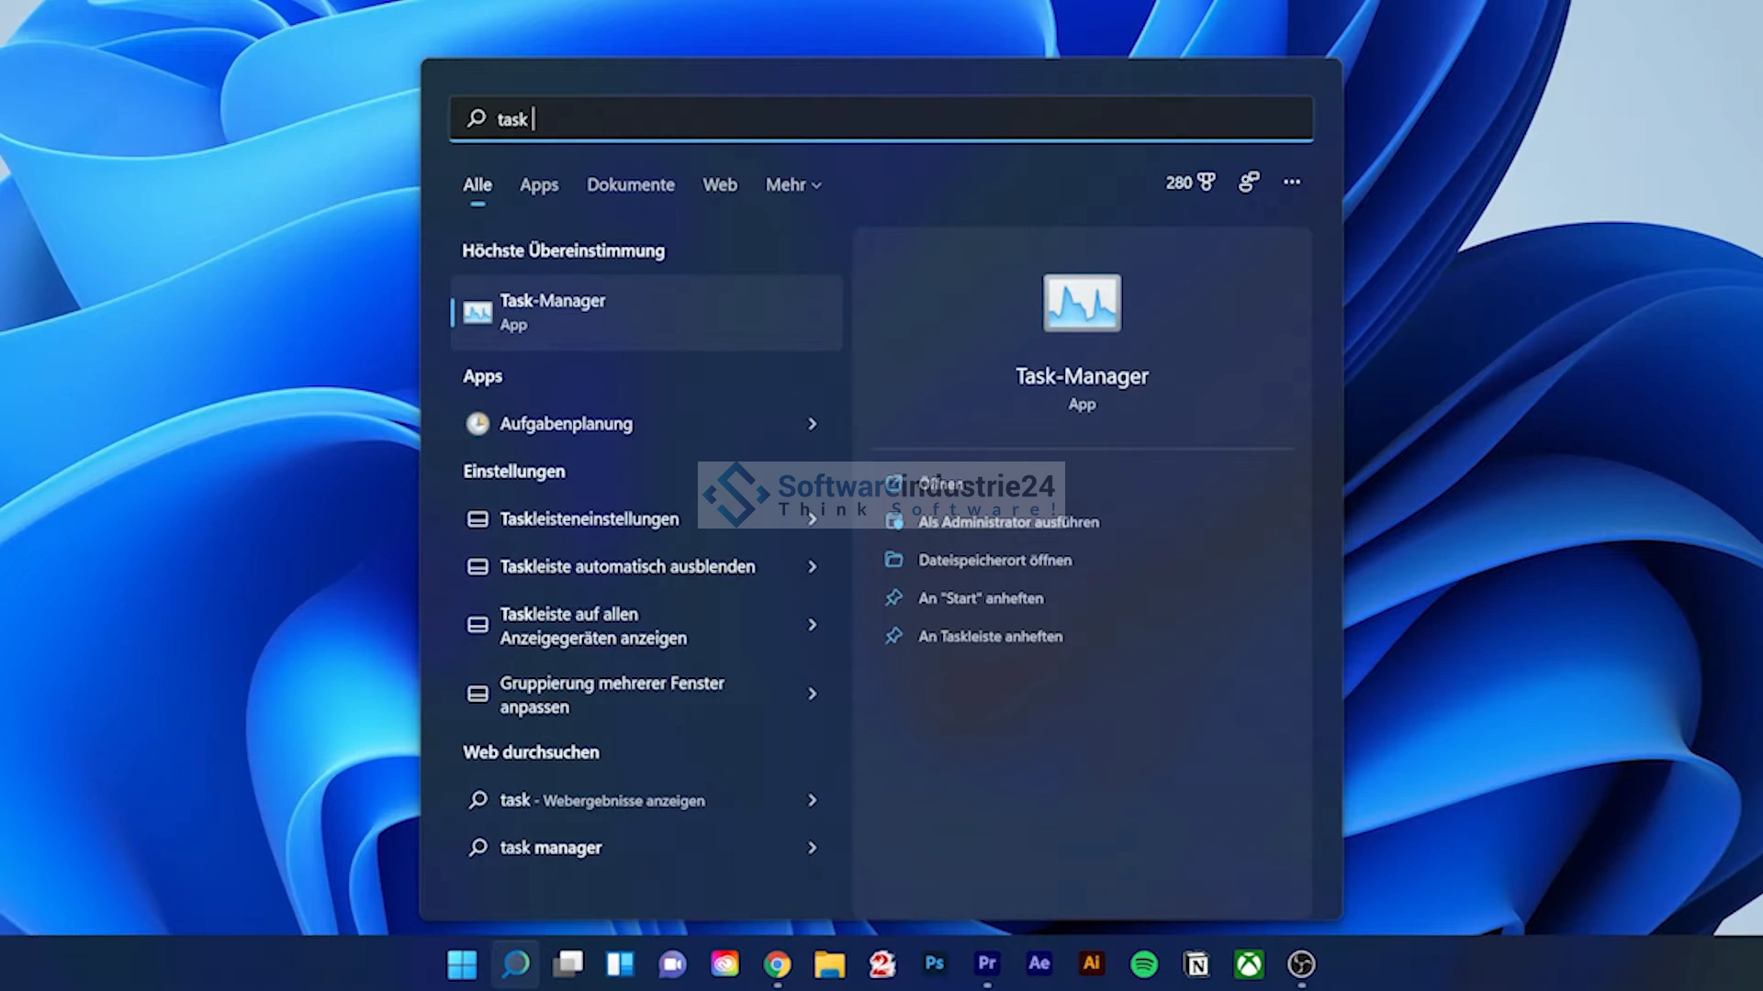The image size is (1763, 991).
Task: Open the account connection icon in search header
Action: coord(1249,183)
